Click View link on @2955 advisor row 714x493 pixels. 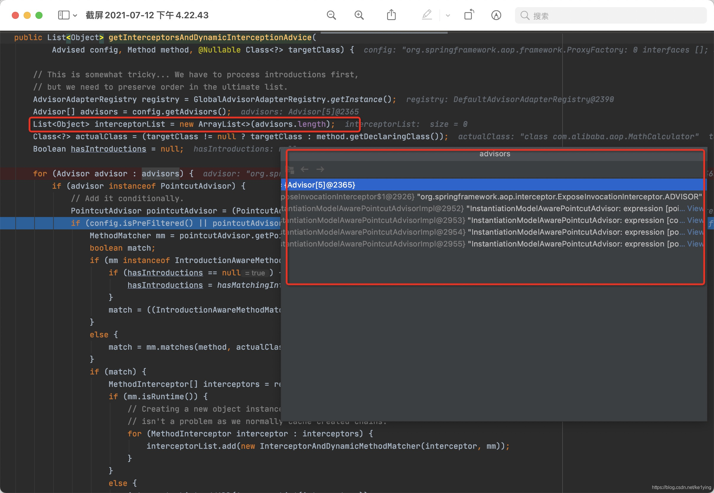pyautogui.click(x=695, y=244)
